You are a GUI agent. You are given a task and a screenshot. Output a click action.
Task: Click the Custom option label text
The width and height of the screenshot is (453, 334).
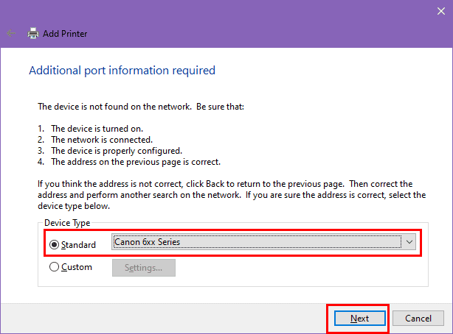tap(77, 267)
